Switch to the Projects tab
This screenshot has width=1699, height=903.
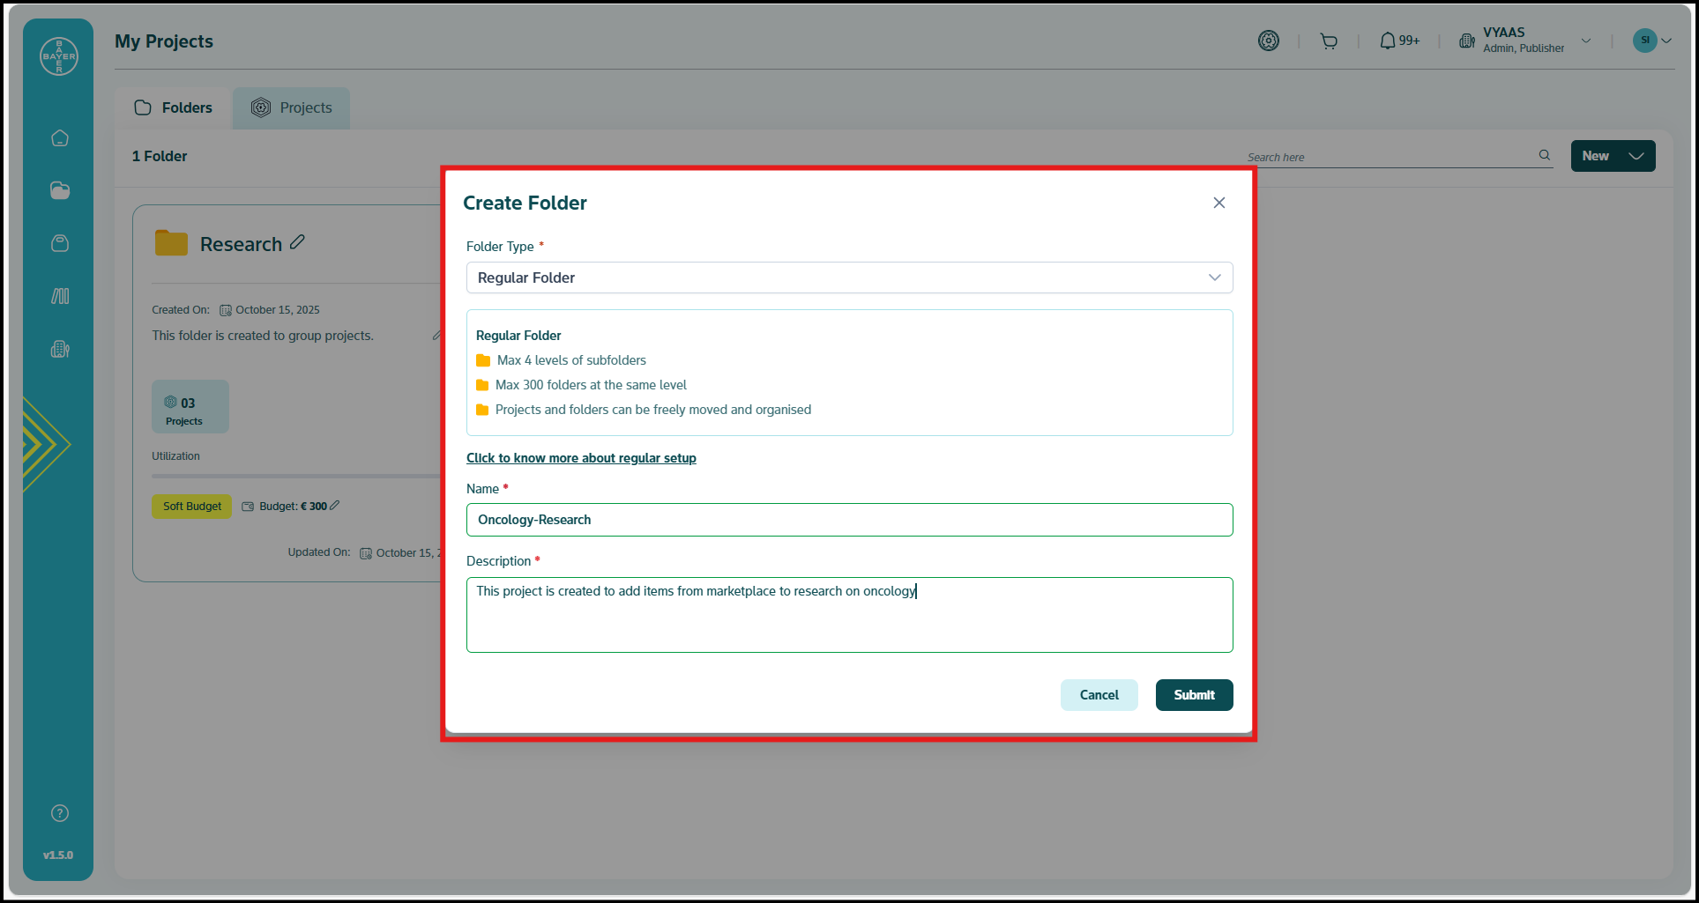(x=292, y=107)
